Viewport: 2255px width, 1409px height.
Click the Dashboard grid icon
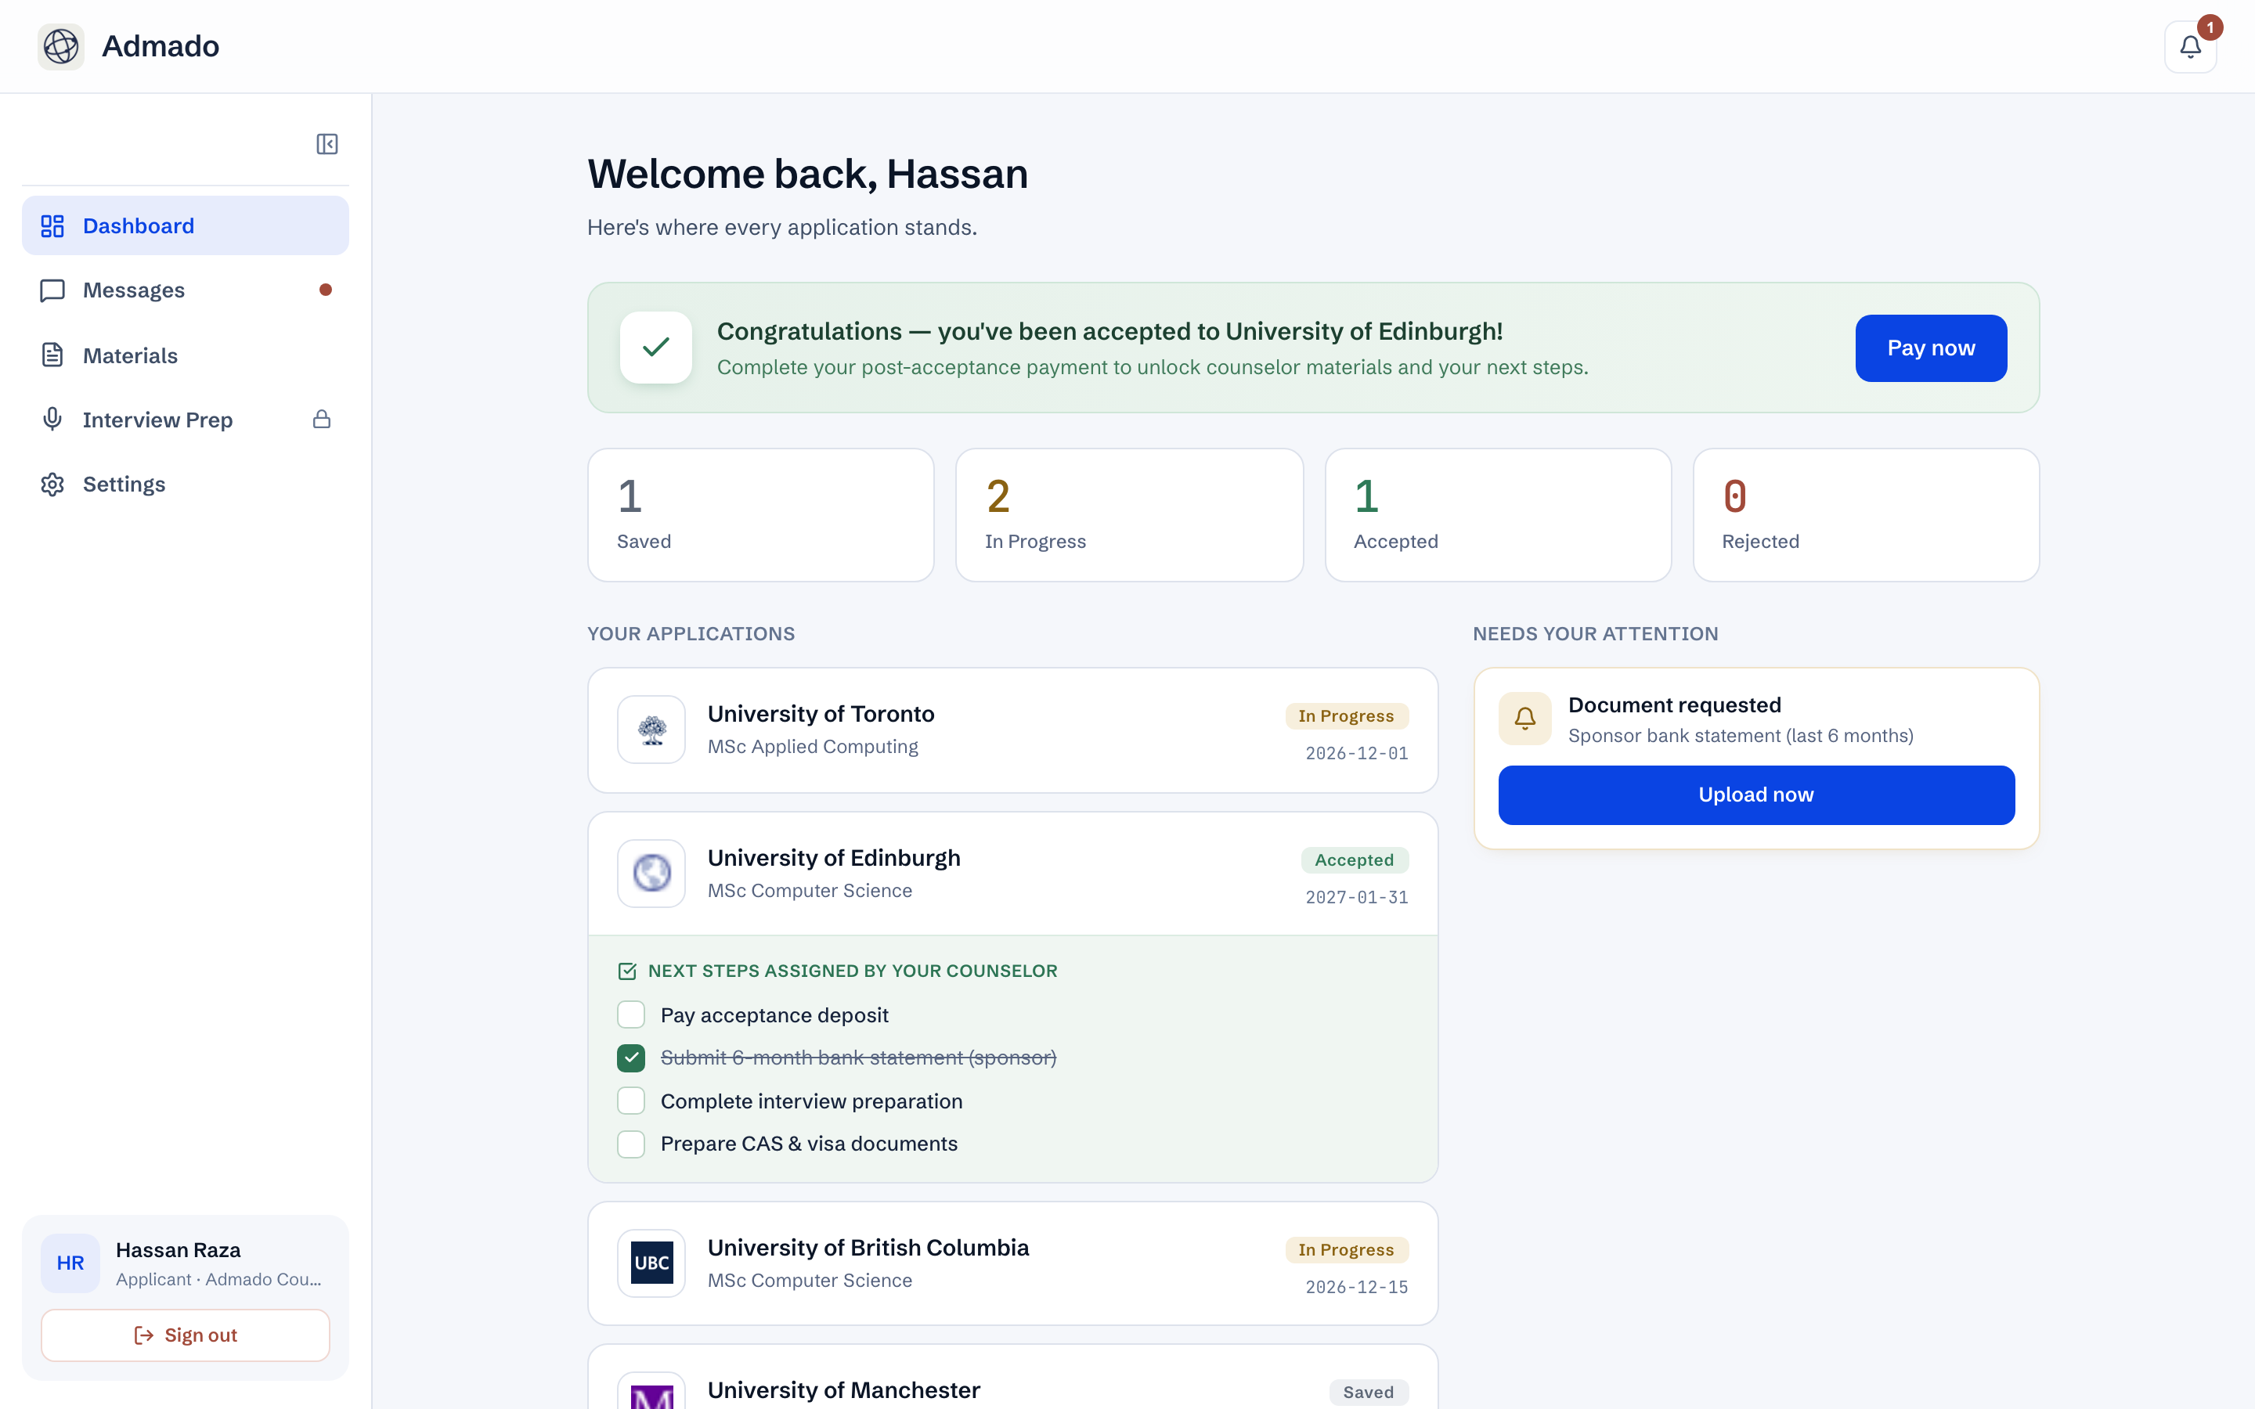tap(52, 225)
